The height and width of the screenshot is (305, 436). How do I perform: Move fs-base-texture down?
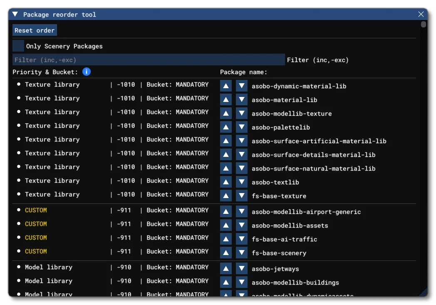[242, 196]
